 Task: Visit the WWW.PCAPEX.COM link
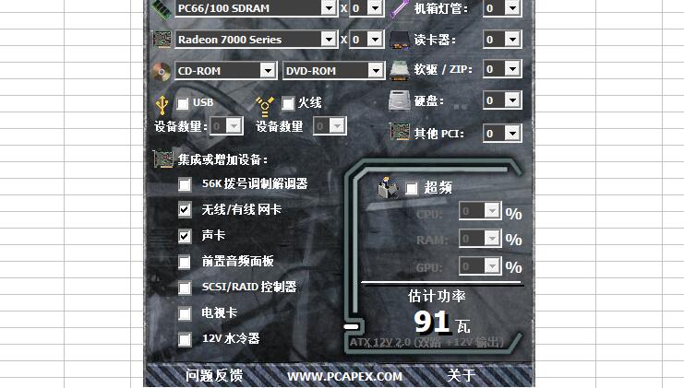[x=344, y=377]
